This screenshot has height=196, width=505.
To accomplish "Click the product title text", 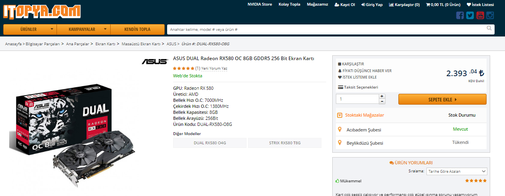I will (x=244, y=59).
